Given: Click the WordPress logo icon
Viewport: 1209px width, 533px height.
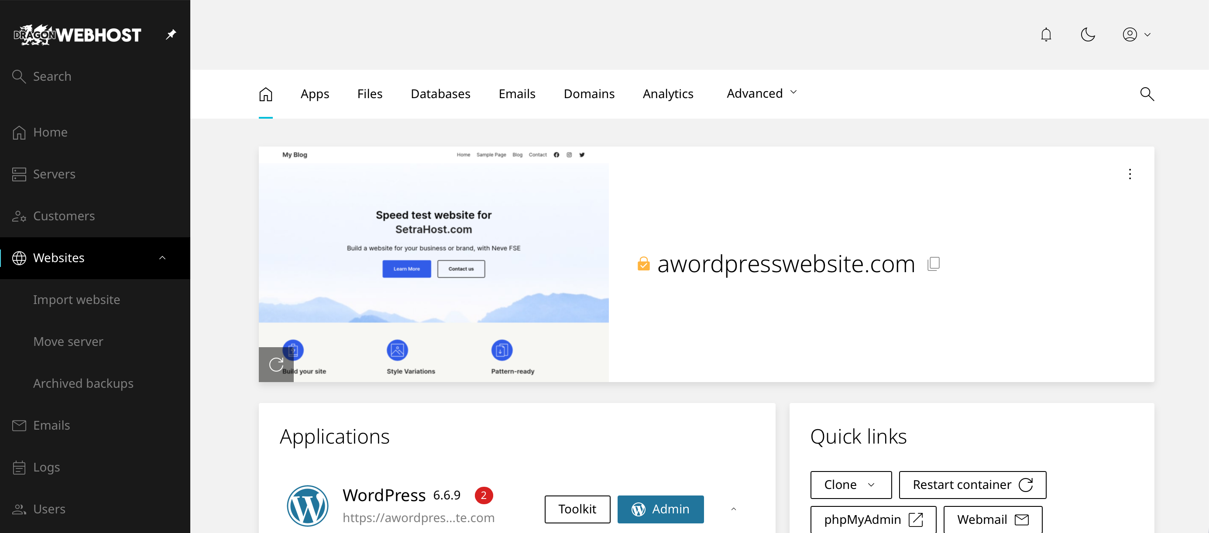Looking at the screenshot, I should (x=307, y=506).
